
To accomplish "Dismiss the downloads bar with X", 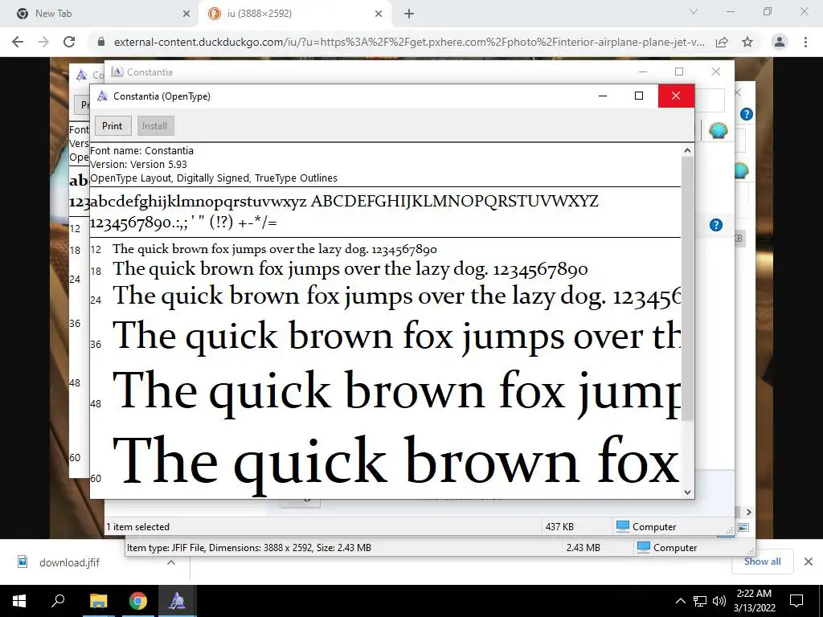I will 809,562.
